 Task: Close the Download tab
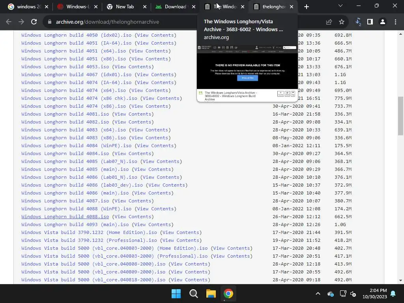point(194,7)
